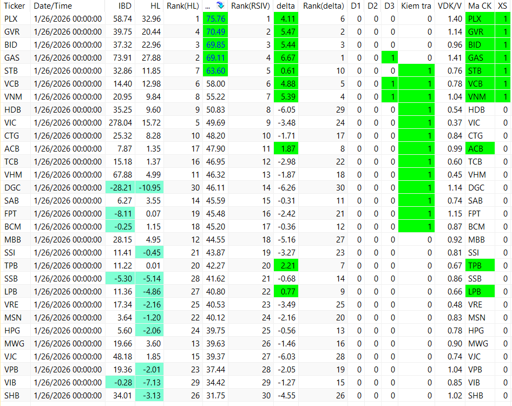Click the -6.05 delta value for HDB
Image resolution: width=512 pixels, height=406 pixels.
286,110
